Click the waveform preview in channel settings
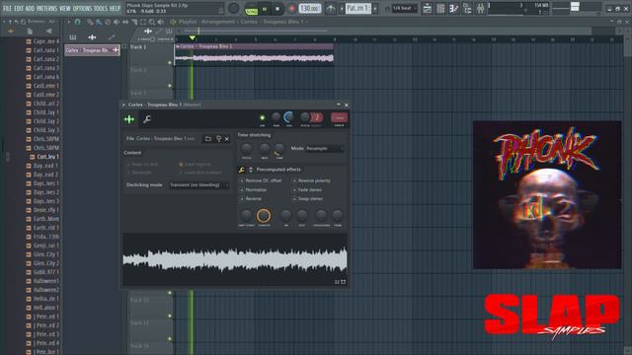Image resolution: width=632 pixels, height=355 pixels. (x=235, y=259)
